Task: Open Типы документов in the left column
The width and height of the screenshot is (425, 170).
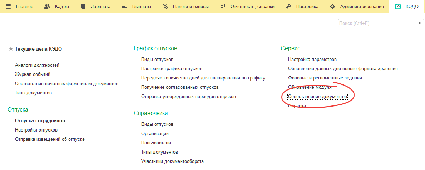Action: tap(33, 93)
